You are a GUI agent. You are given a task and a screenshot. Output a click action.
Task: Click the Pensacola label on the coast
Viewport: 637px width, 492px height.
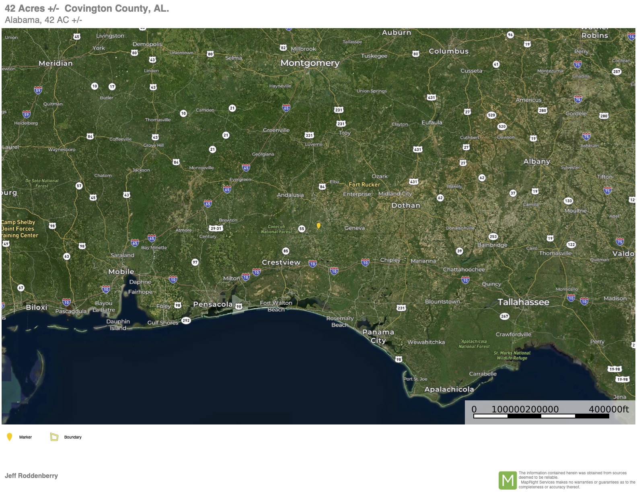[x=213, y=304]
